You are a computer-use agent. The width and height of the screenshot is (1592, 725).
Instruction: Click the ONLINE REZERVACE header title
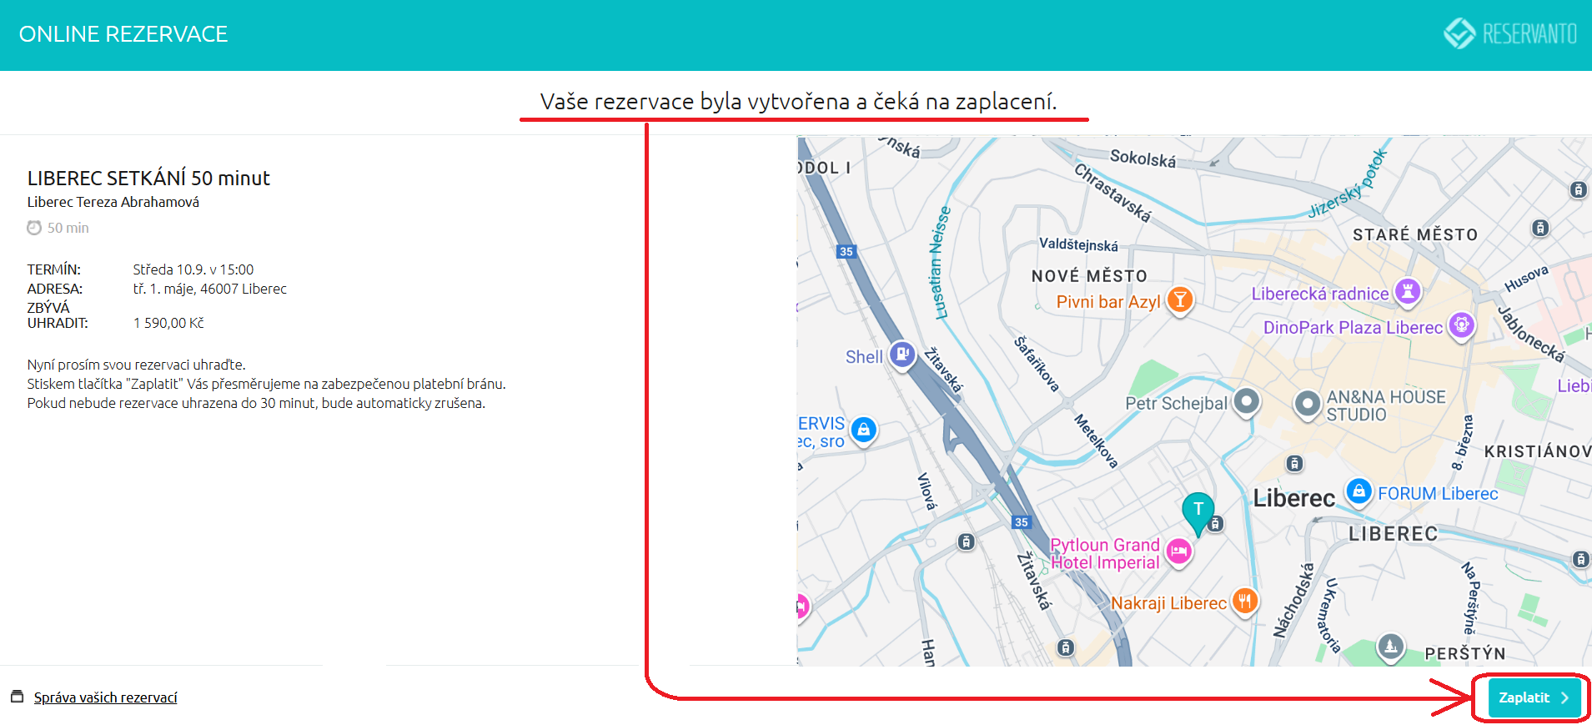pos(123,34)
